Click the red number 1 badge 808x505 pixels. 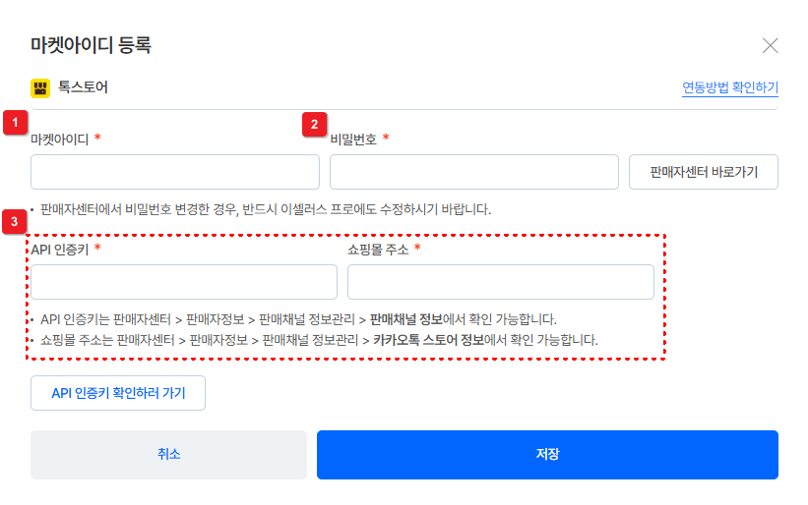pos(15,123)
